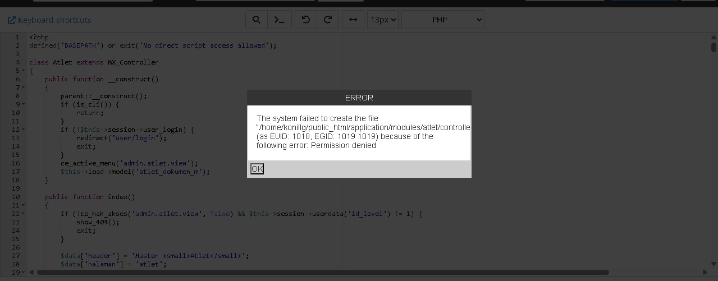Click the vertical scrollbar thumb in editor
This screenshot has height=281, width=718.
tap(714, 47)
